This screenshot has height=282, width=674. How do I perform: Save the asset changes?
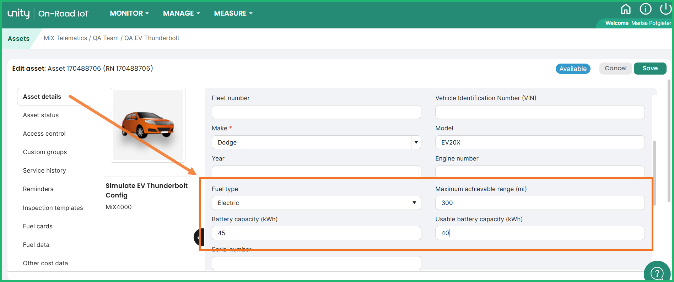pyautogui.click(x=650, y=69)
